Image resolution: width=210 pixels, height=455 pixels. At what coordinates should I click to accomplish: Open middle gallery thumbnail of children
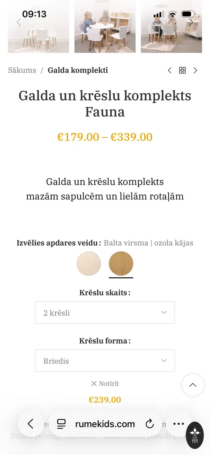click(x=105, y=26)
